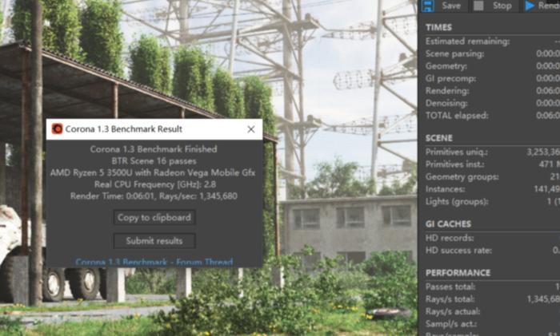Select the PERFORMANCE section header
The height and width of the screenshot is (336, 560).
coord(458,273)
